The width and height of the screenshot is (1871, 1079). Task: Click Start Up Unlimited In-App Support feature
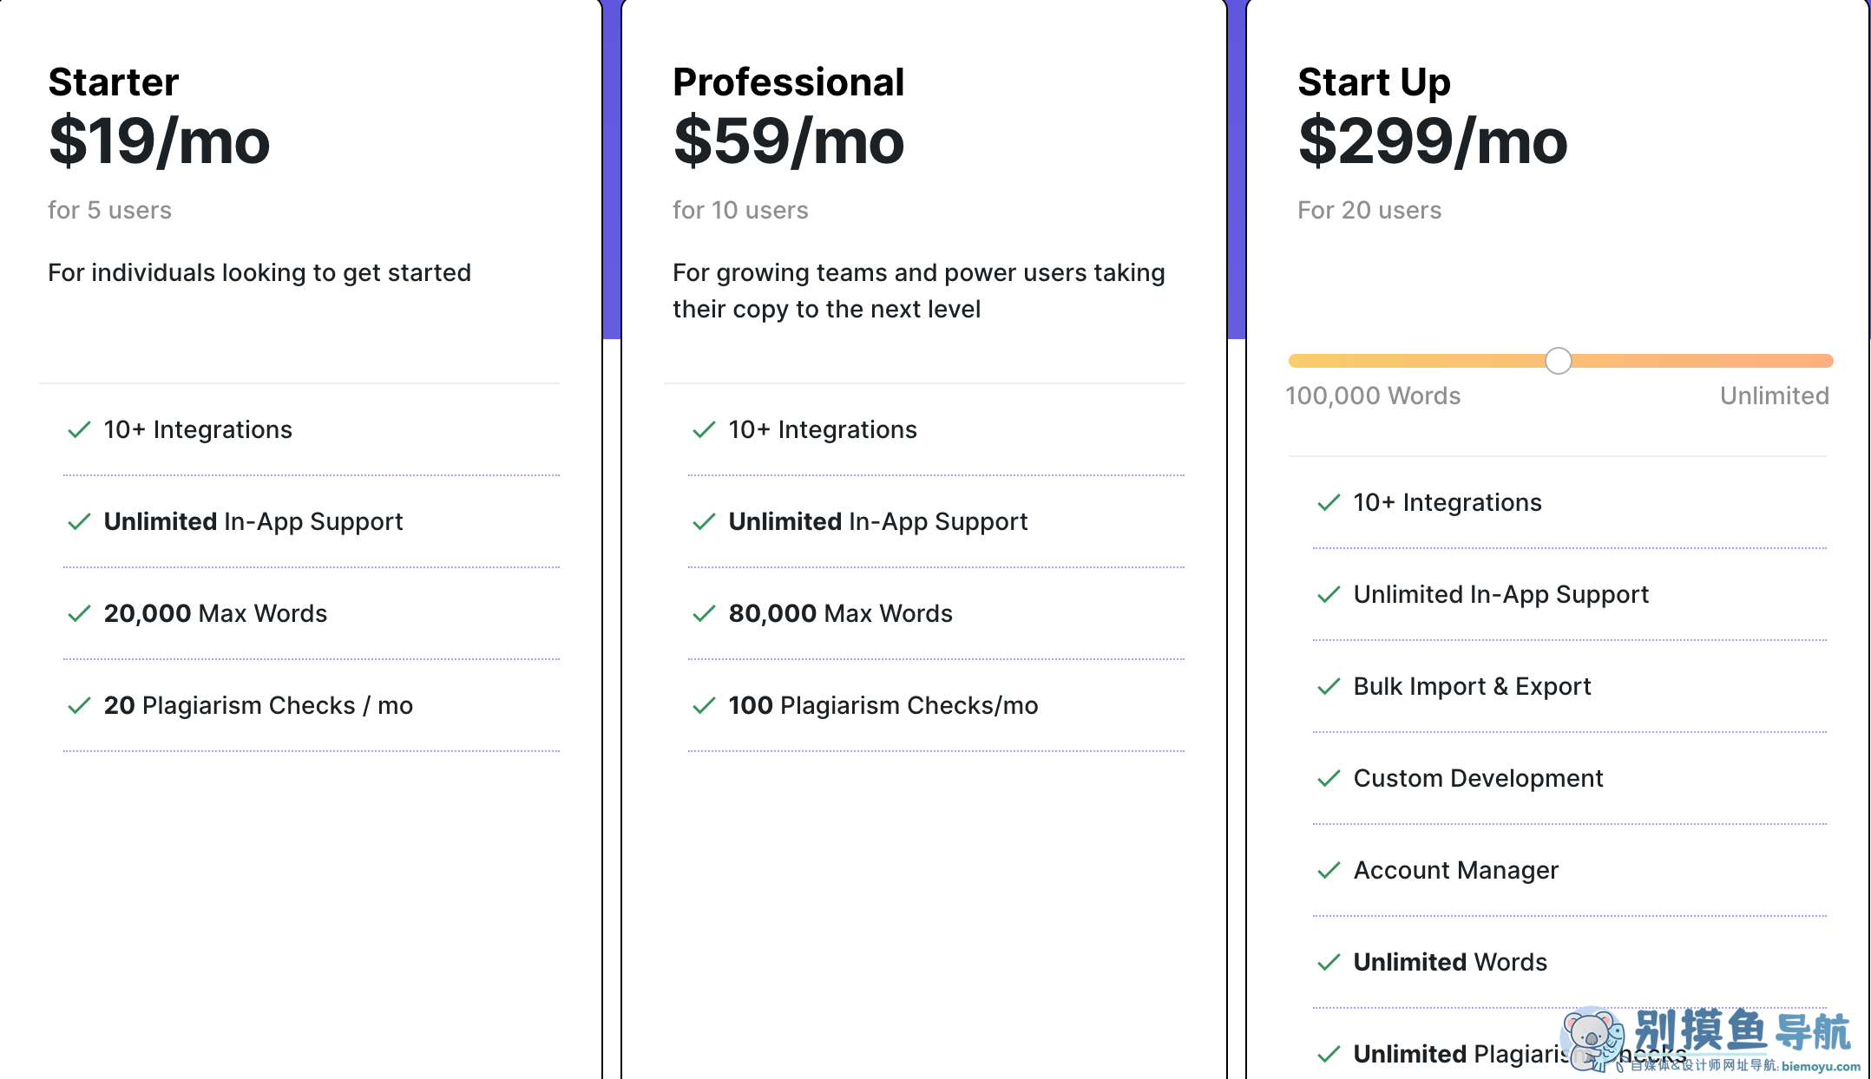point(1500,594)
